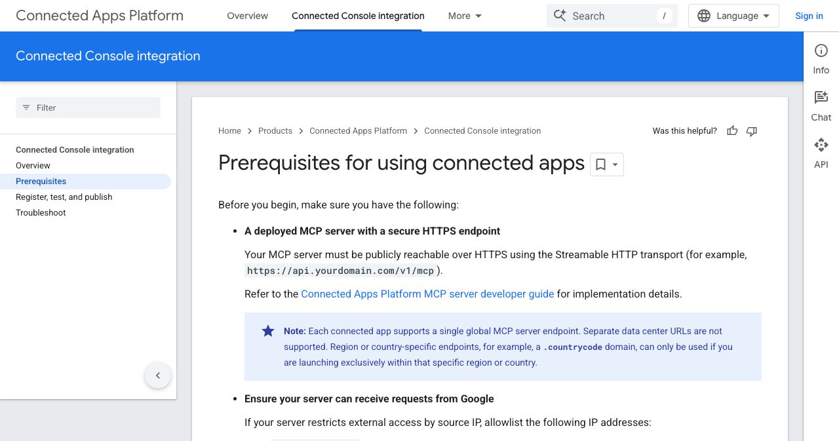Viewport: 839px width, 441px height.
Task: Open the API side panel
Action: tap(821, 154)
